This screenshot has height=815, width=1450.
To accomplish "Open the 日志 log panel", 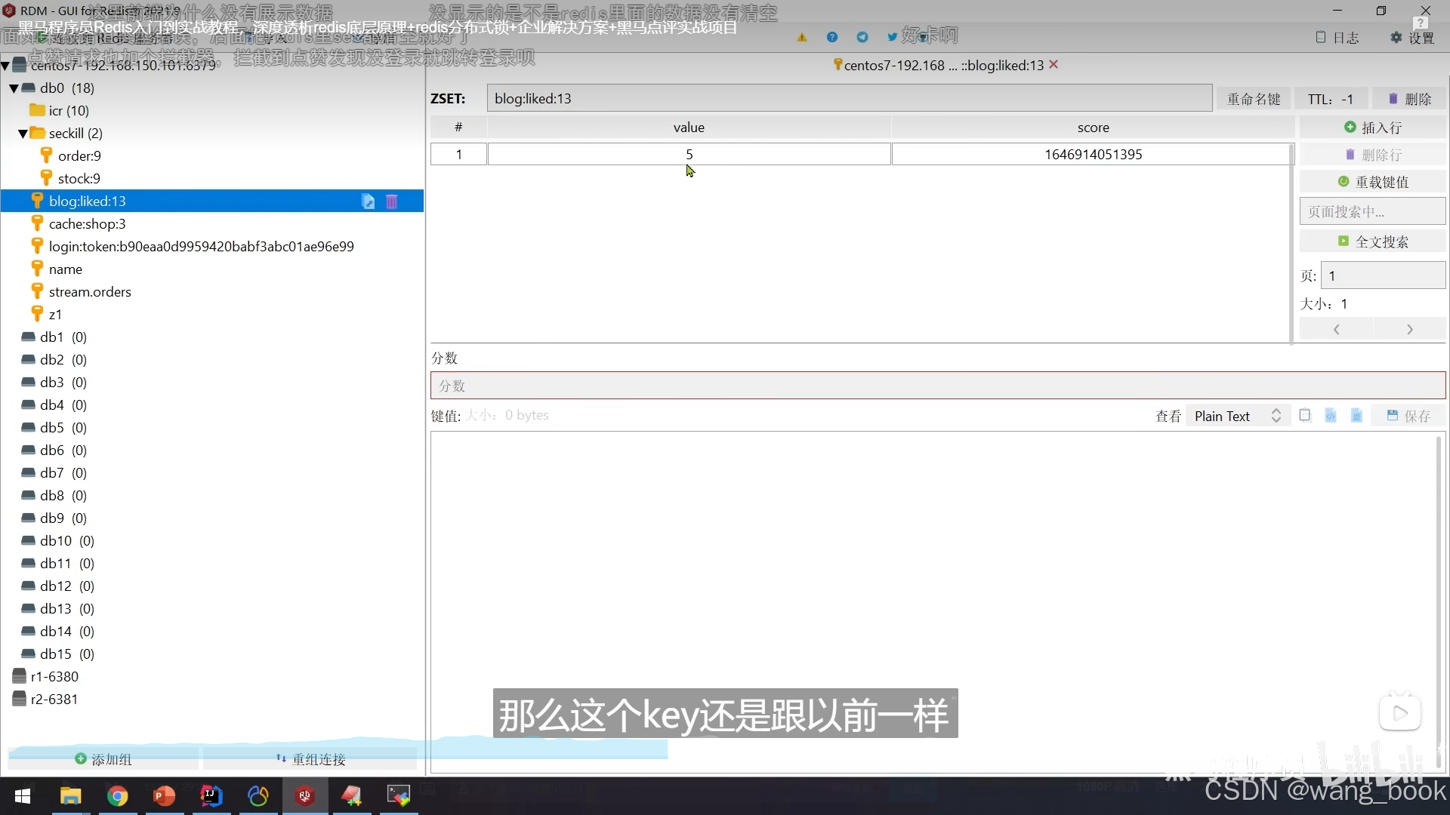I will tap(1337, 38).
